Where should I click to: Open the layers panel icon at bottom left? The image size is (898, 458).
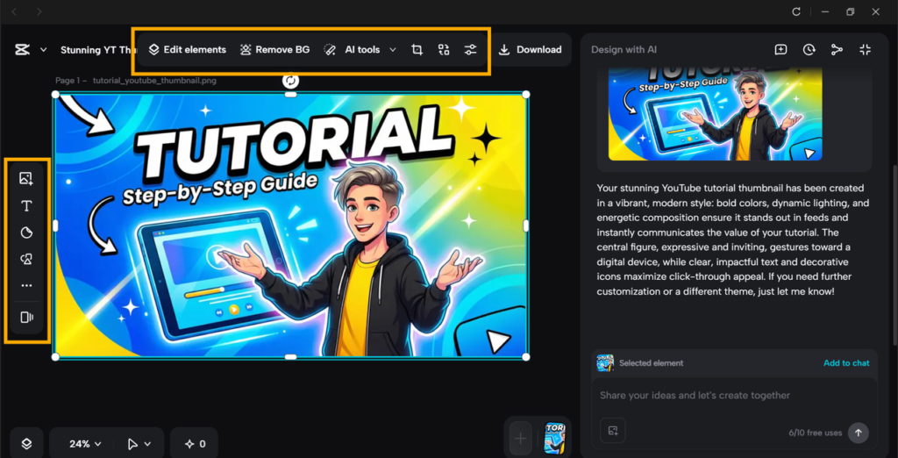26,444
